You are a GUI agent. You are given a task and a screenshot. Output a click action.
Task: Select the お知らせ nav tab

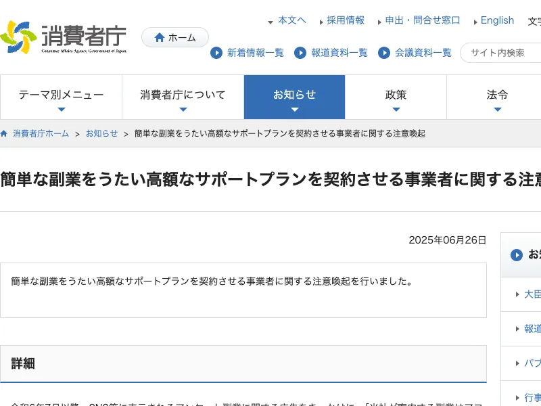pos(294,97)
